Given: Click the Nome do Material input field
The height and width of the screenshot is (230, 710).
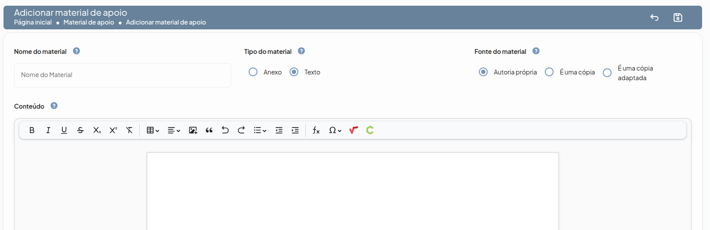Looking at the screenshot, I should (x=123, y=75).
